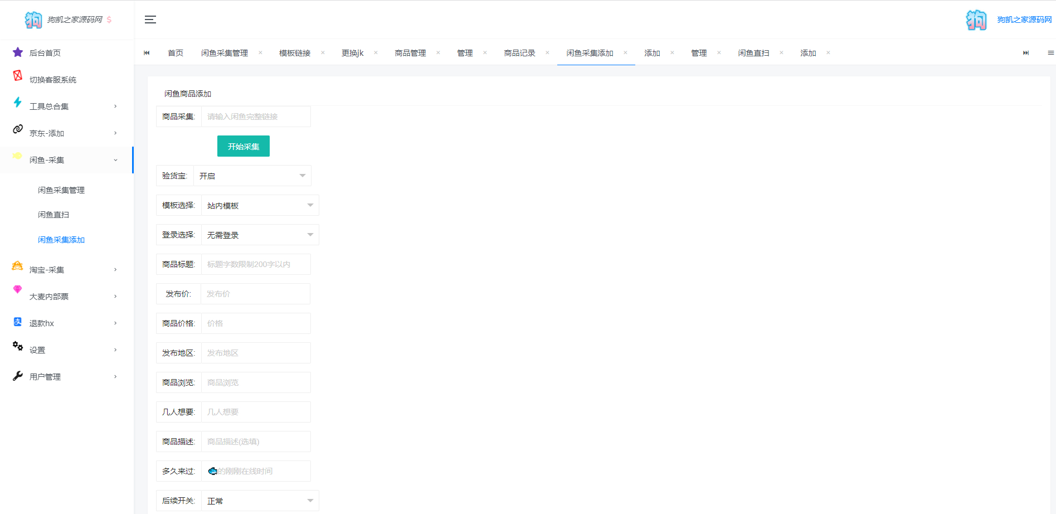The height and width of the screenshot is (514, 1056).
Task: Click the gears icon beside 设置
Action: (x=18, y=346)
